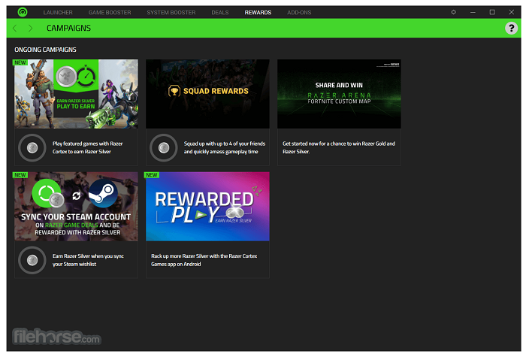The image size is (526, 357).
Task: Open Razer Arena Share and Win banner
Action: pyautogui.click(x=339, y=94)
